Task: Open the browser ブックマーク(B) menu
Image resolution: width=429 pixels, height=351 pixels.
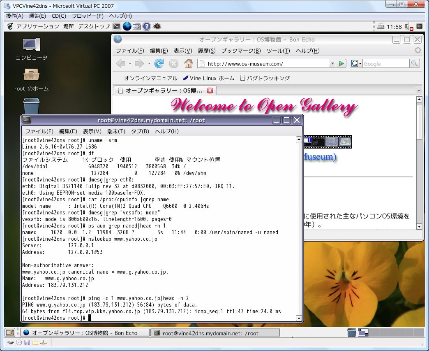Action: pos(241,51)
